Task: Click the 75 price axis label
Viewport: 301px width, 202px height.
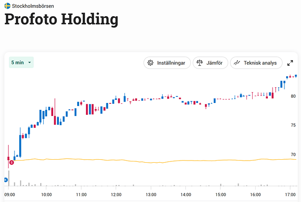Action: pos(293,125)
